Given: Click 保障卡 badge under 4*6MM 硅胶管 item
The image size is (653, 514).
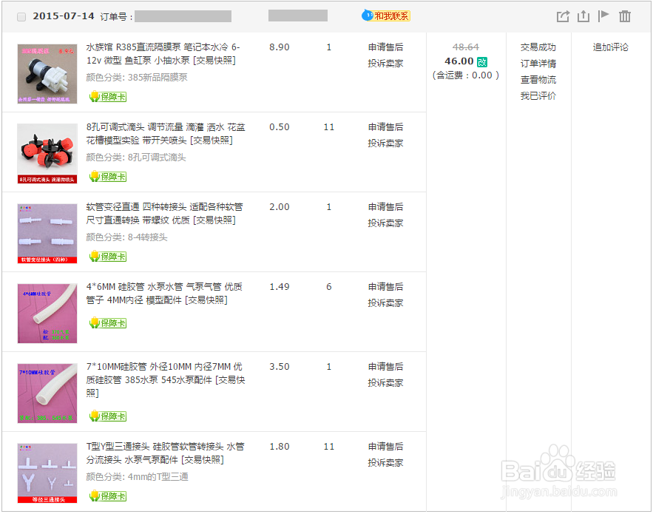Looking at the screenshot, I should point(108,322).
